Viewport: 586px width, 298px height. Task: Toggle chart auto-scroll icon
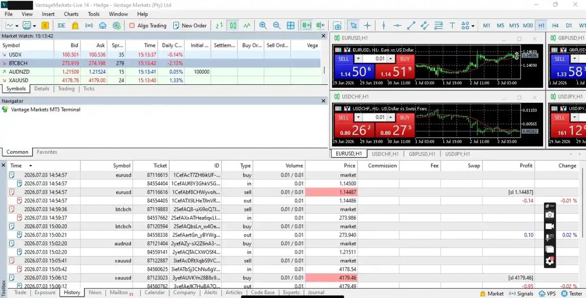[307, 25]
